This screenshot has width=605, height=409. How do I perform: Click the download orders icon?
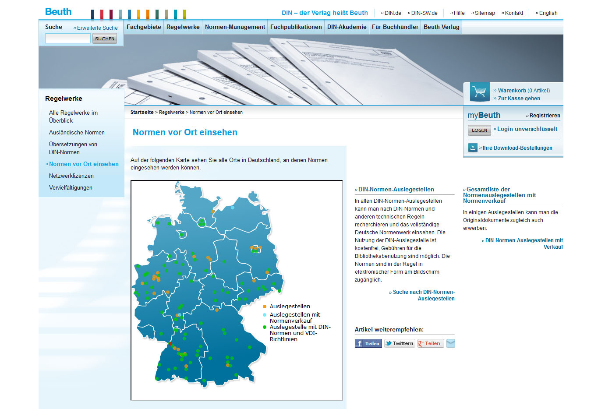pos(473,148)
